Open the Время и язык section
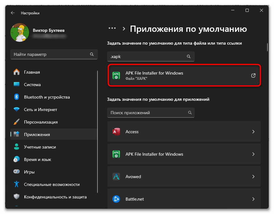The image size is (274, 214). point(54,159)
